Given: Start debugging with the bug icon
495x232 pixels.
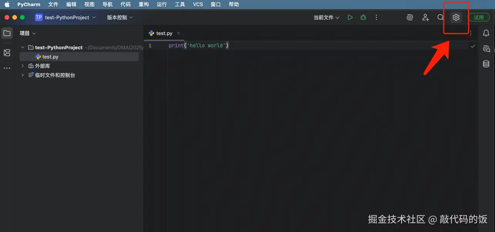Looking at the screenshot, I should [x=363, y=17].
